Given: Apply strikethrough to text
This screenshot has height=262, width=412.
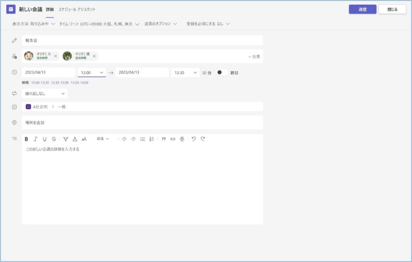Looking at the screenshot, I should point(54,139).
